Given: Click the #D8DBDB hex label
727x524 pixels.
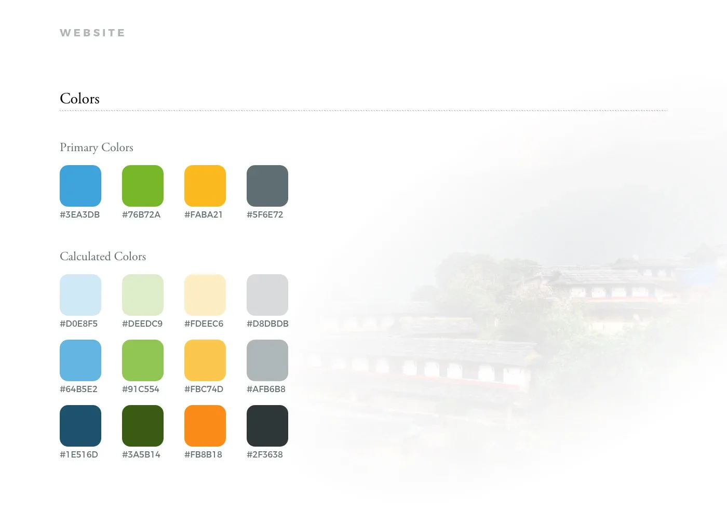Looking at the screenshot, I should click(267, 324).
